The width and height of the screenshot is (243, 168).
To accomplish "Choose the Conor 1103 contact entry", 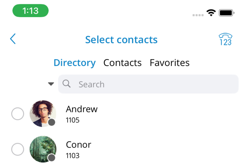I will [x=122, y=150].
